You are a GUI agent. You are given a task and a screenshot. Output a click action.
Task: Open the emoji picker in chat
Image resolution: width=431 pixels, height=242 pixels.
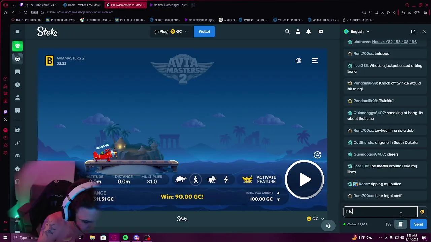pyautogui.click(x=422, y=212)
